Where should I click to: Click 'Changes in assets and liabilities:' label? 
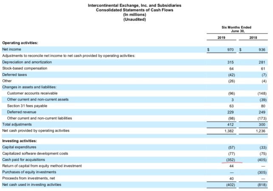(29, 87)
